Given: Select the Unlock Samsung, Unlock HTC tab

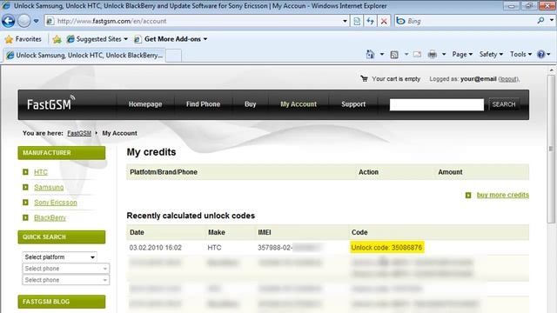Looking at the screenshot, I should pyautogui.click(x=84, y=56).
